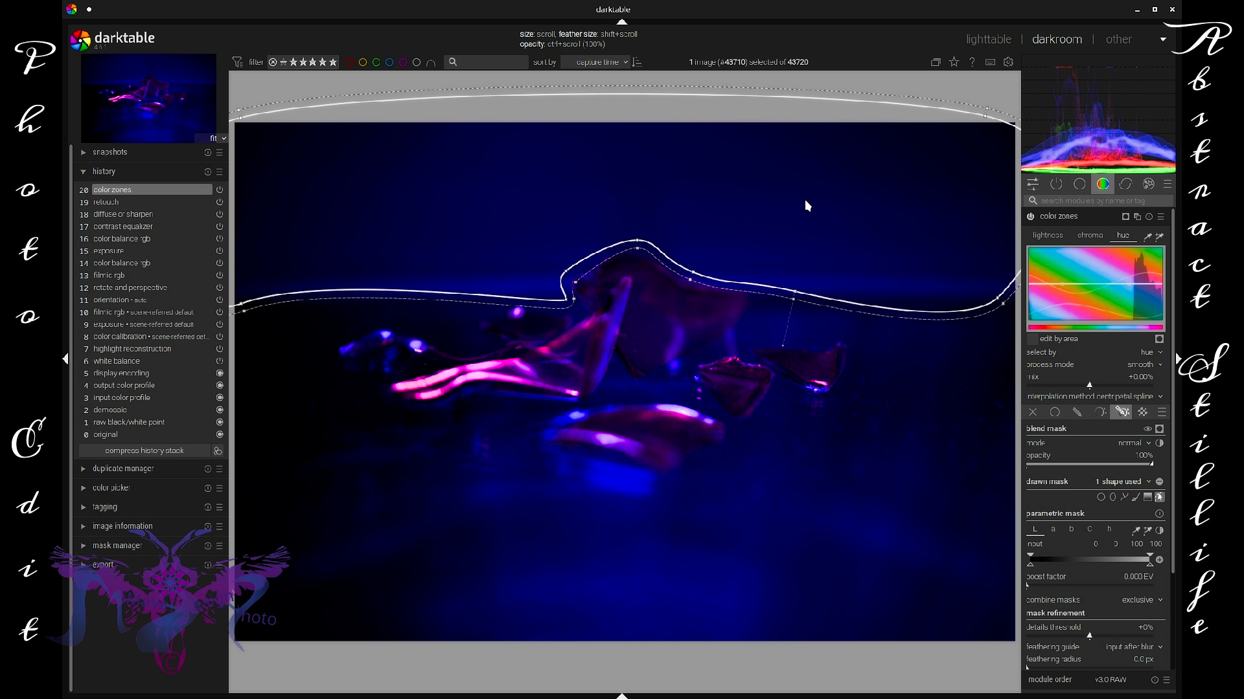Select the base modules group icon
The image size is (1244, 699).
(x=1079, y=184)
